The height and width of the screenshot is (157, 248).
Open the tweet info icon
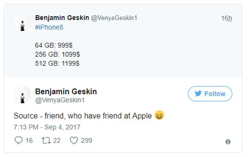(x=228, y=142)
